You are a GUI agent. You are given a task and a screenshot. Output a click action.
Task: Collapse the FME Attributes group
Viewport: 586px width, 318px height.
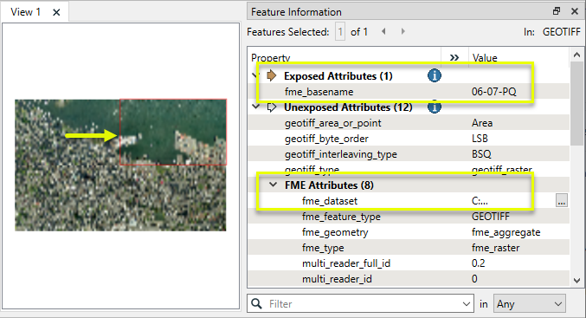point(274,185)
